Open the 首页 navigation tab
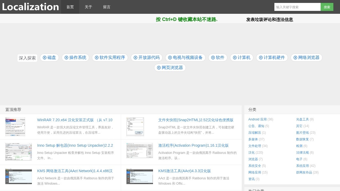The image size is (340, 191). click(70, 7)
